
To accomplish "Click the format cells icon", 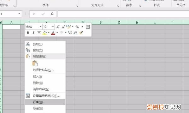I will tap(28, 96).
